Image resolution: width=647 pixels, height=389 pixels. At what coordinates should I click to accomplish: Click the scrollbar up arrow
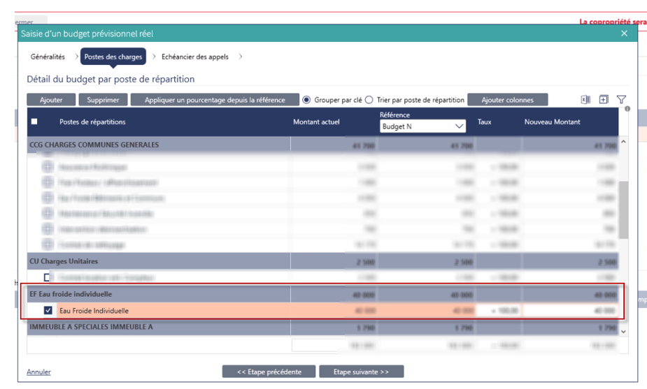(624, 142)
